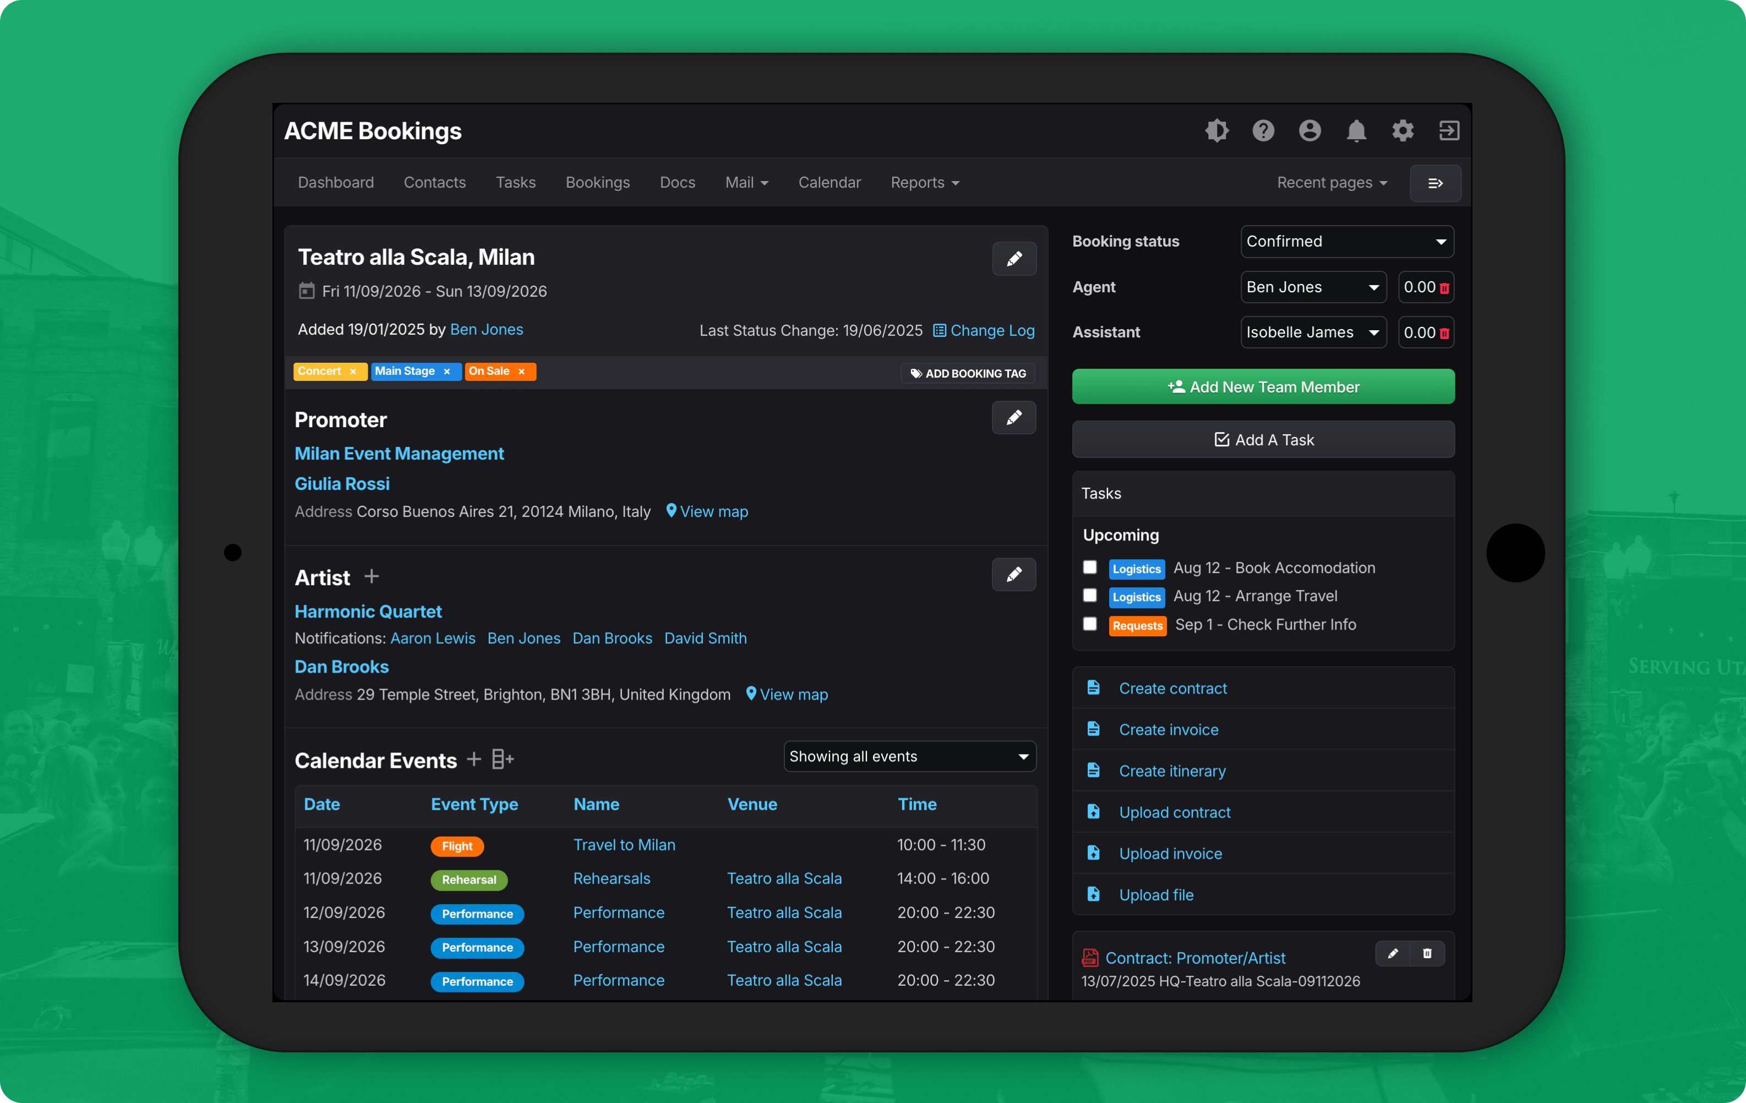Image resolution: width=1746 pixels, height=1103 pixels.
Task: Edit the Promoter/Artist contract with the pencil icon
Action: coord(1393,954)
